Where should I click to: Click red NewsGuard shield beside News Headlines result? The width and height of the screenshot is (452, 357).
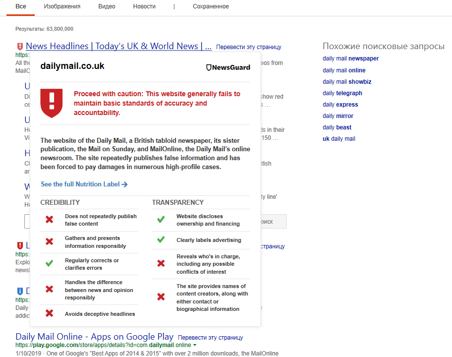tap(20, 47)
